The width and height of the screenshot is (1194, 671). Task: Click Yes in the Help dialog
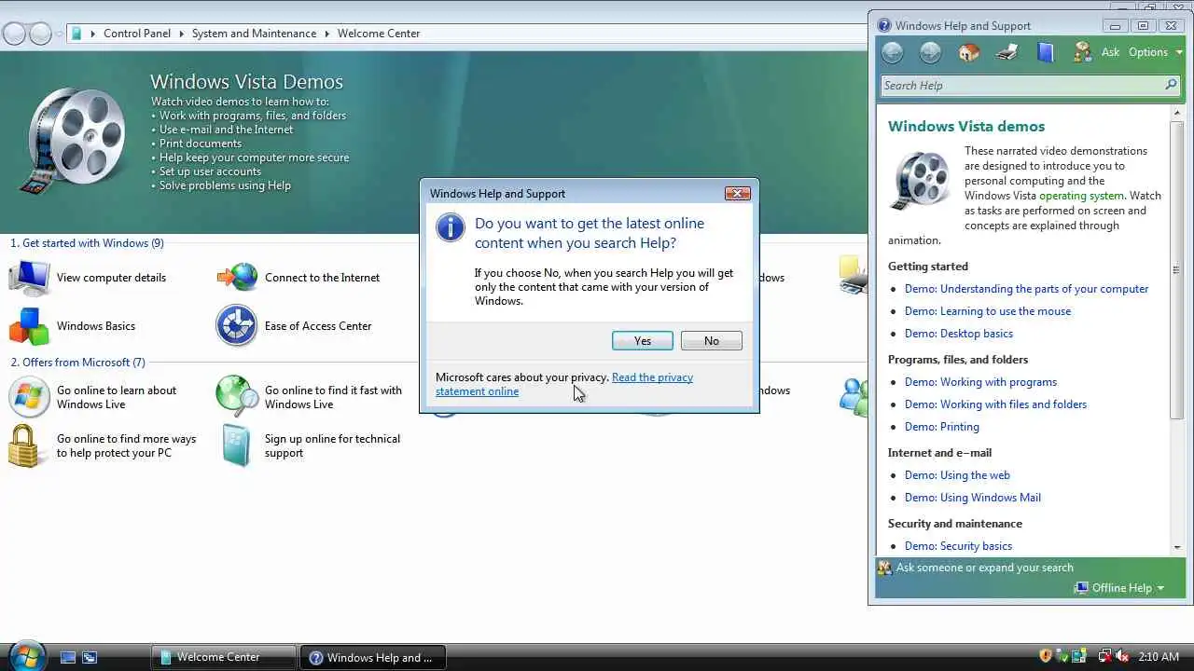(643, 341)
